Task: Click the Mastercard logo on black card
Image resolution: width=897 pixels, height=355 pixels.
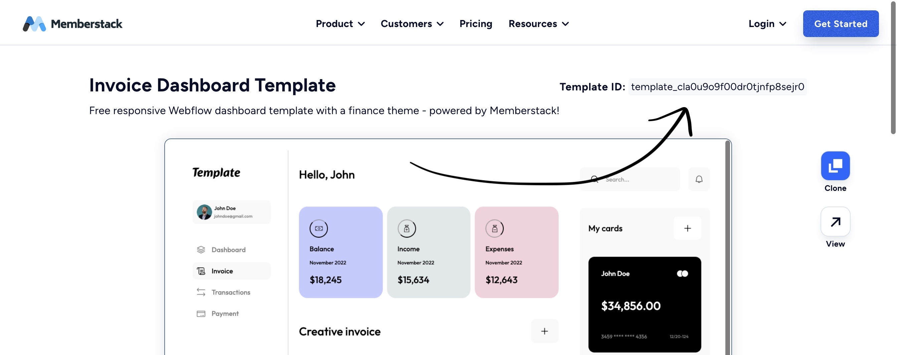Action: [683, 274]
